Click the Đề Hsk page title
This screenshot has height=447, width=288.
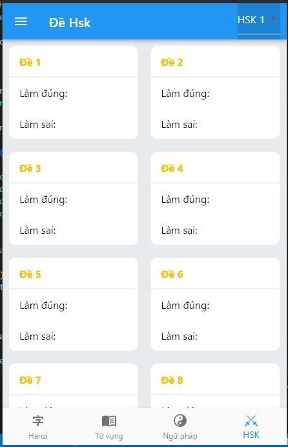70,23
